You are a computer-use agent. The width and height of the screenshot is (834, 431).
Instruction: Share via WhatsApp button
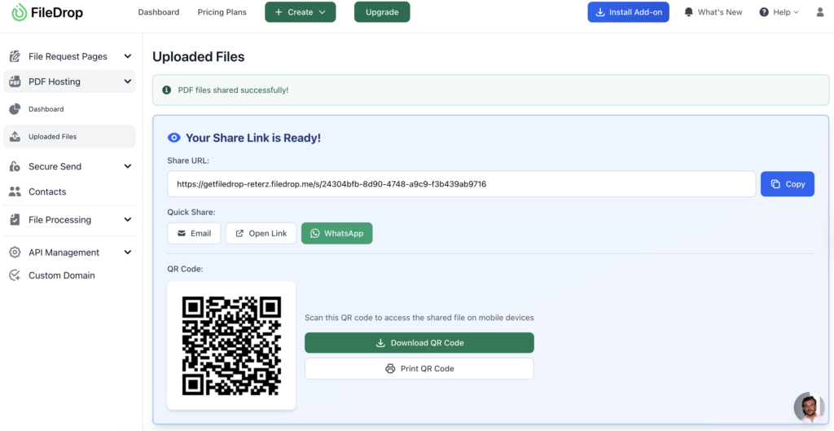(336, 233)
